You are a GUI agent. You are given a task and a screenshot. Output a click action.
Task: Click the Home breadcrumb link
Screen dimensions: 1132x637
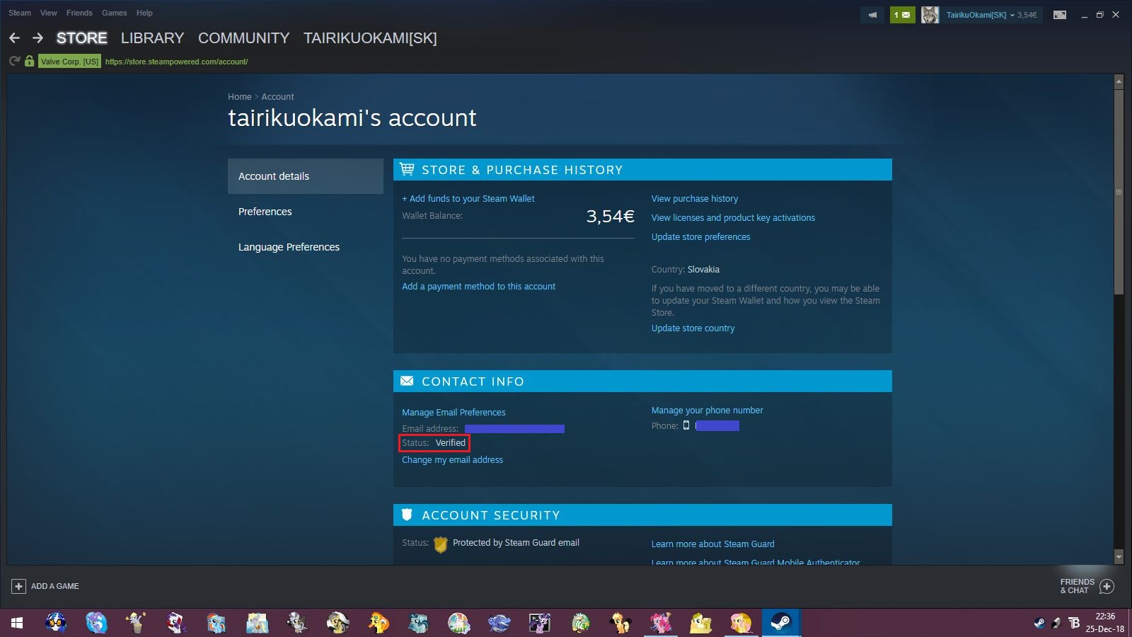click(x=239, y=97)
